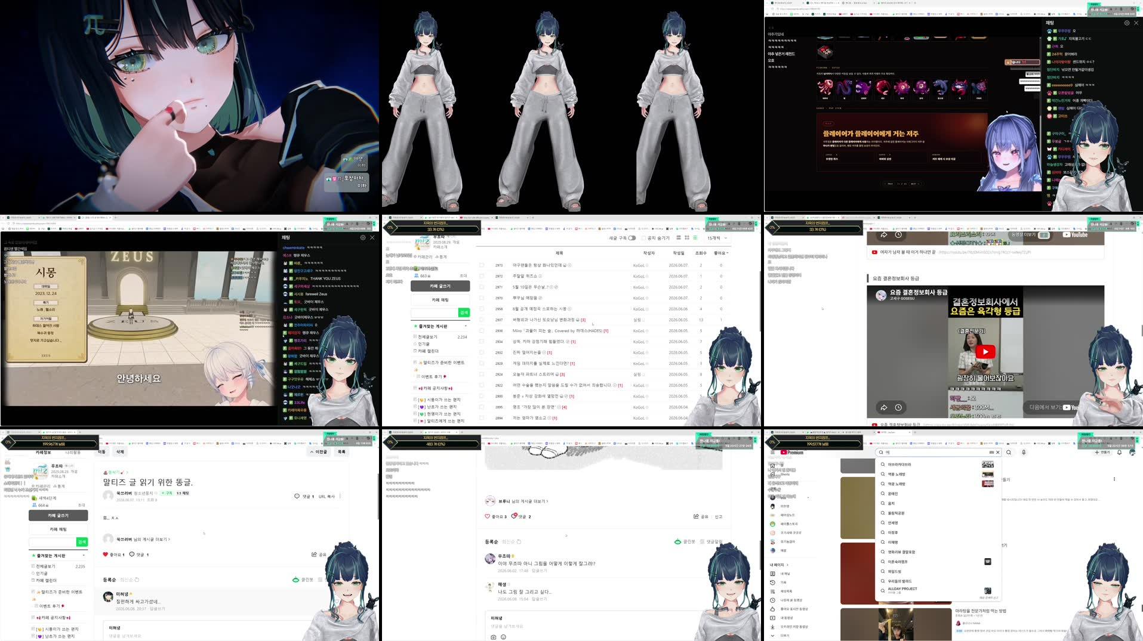Toggle the 새글 구독 switch in board list
1143x641 pixels.
[x=631, y=238]
